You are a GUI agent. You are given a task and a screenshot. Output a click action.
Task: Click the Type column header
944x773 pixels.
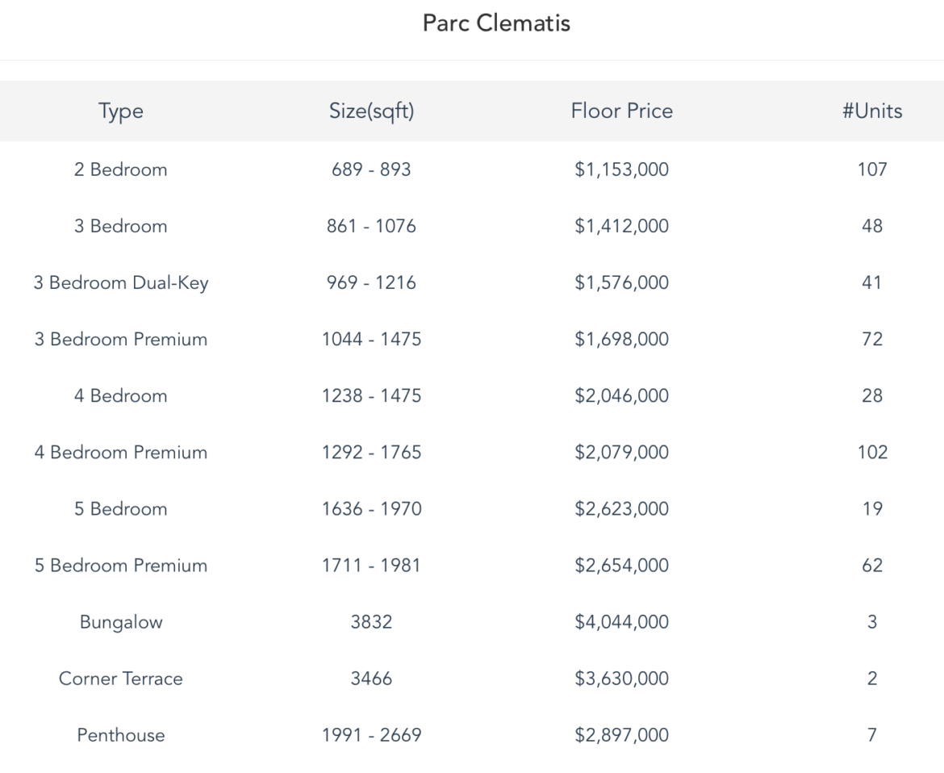tap(120, 111)
